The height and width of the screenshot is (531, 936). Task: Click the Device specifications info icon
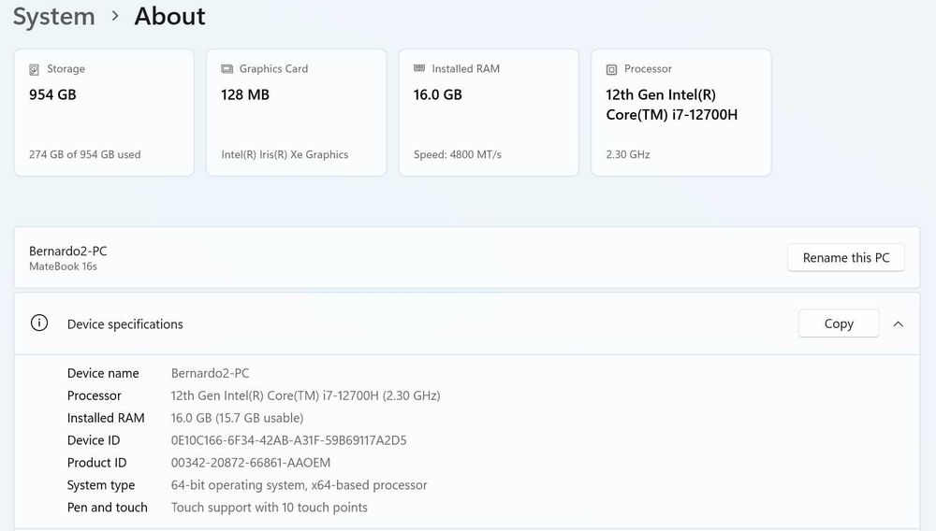click(x=39, y=323)
